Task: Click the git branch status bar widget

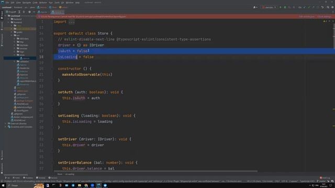Action: pos(321,181)
